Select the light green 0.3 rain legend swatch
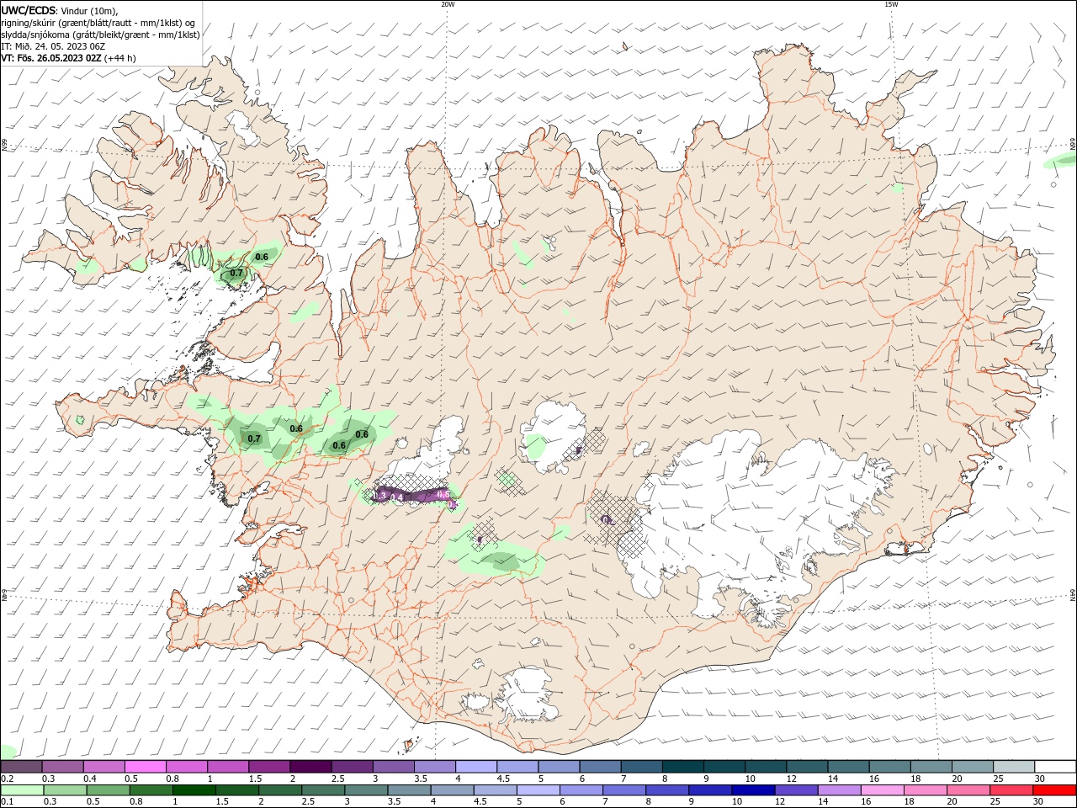 click(x=65, y=790)
